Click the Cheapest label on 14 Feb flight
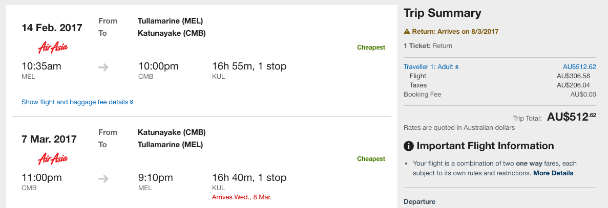 (371, 48)
